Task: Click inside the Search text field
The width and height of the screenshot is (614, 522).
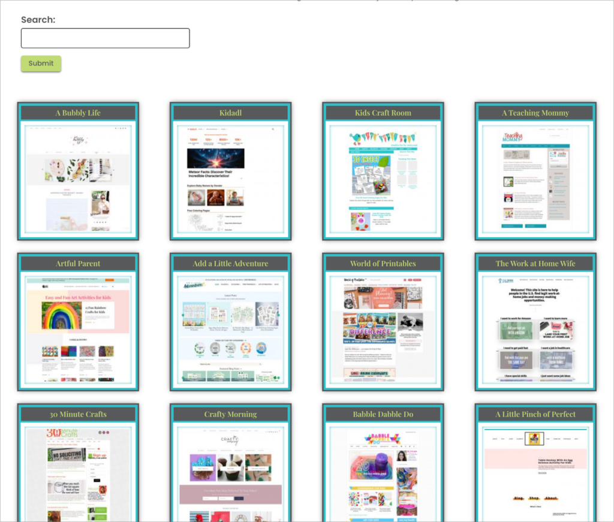Action: click(105, 38)
